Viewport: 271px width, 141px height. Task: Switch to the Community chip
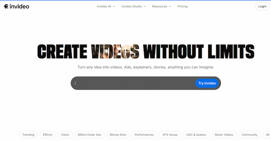point(249,135)
